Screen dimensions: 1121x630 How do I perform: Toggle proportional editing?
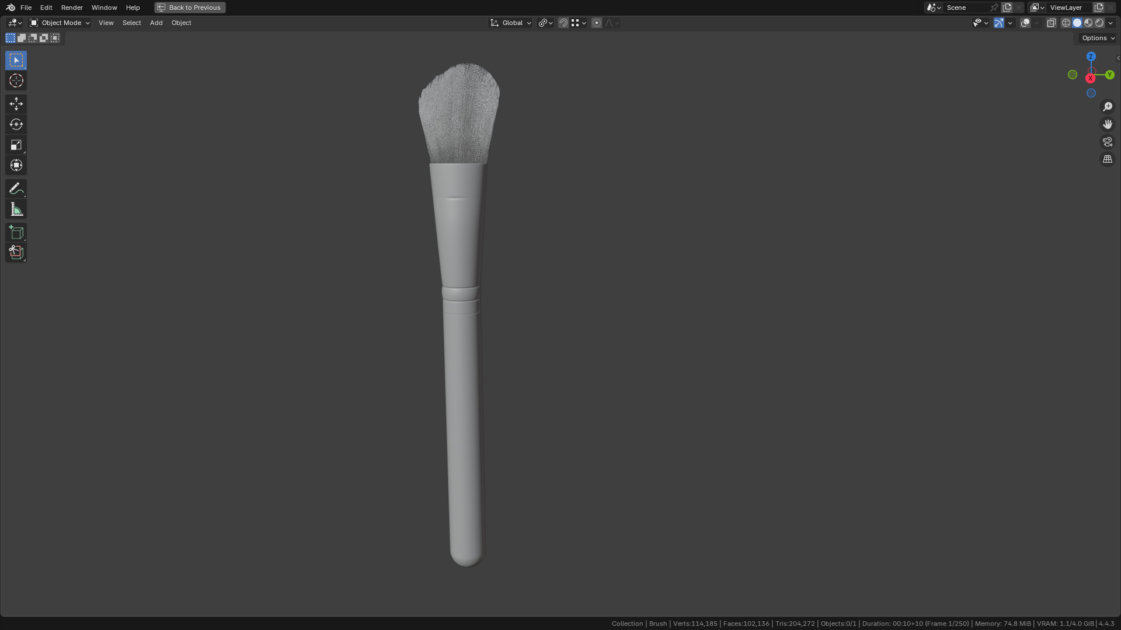(597, 23)
